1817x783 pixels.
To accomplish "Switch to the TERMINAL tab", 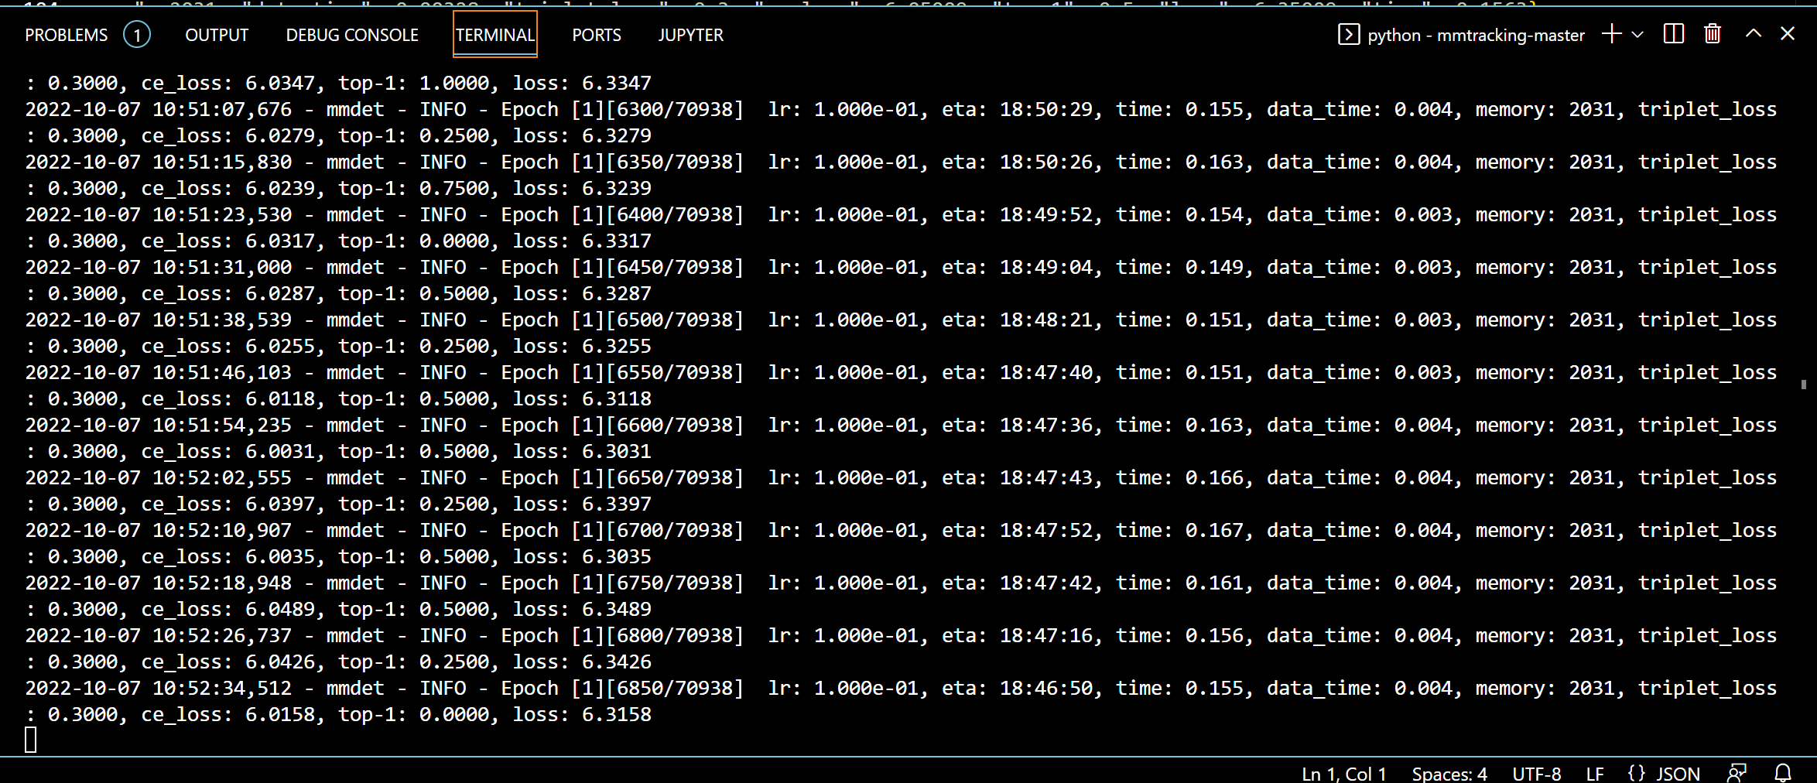I will tap(494, 34).
